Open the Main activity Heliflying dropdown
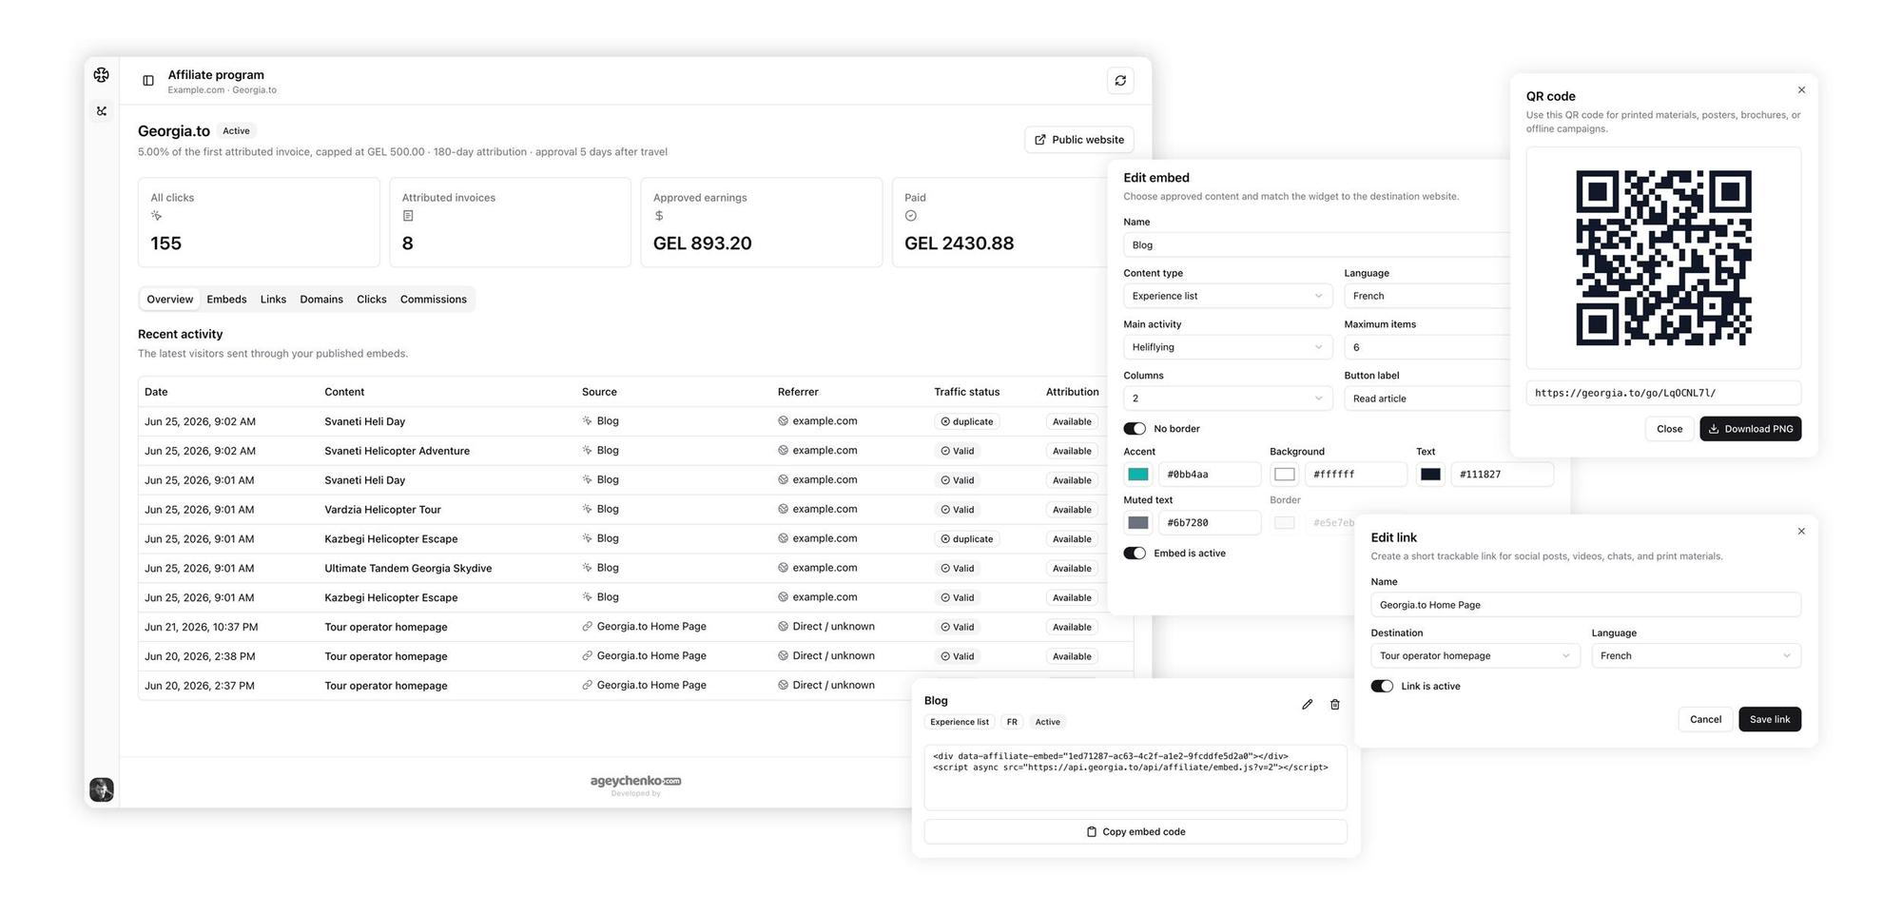1902x914 pixels. [1227, 347]
